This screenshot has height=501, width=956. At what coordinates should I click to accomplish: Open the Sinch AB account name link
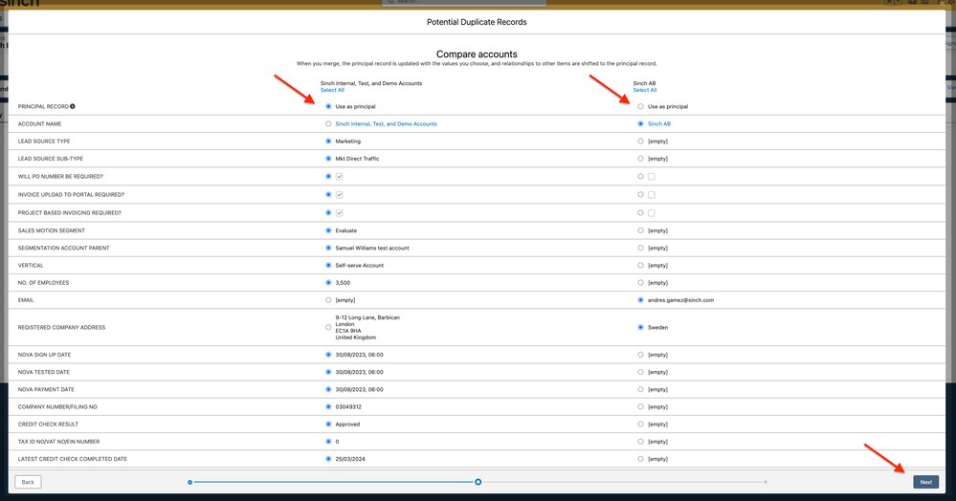659,123
